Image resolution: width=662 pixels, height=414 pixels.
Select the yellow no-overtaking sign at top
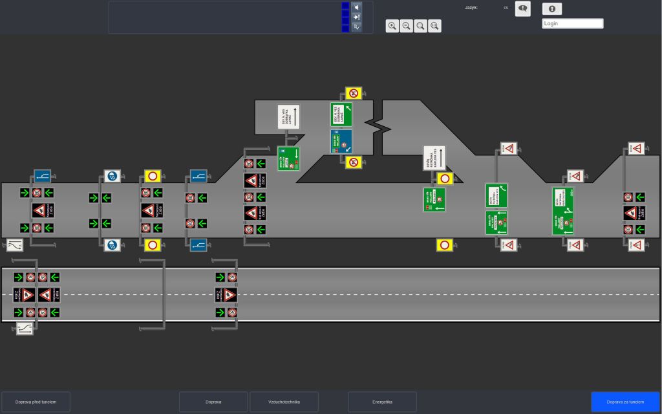point(353,93)
